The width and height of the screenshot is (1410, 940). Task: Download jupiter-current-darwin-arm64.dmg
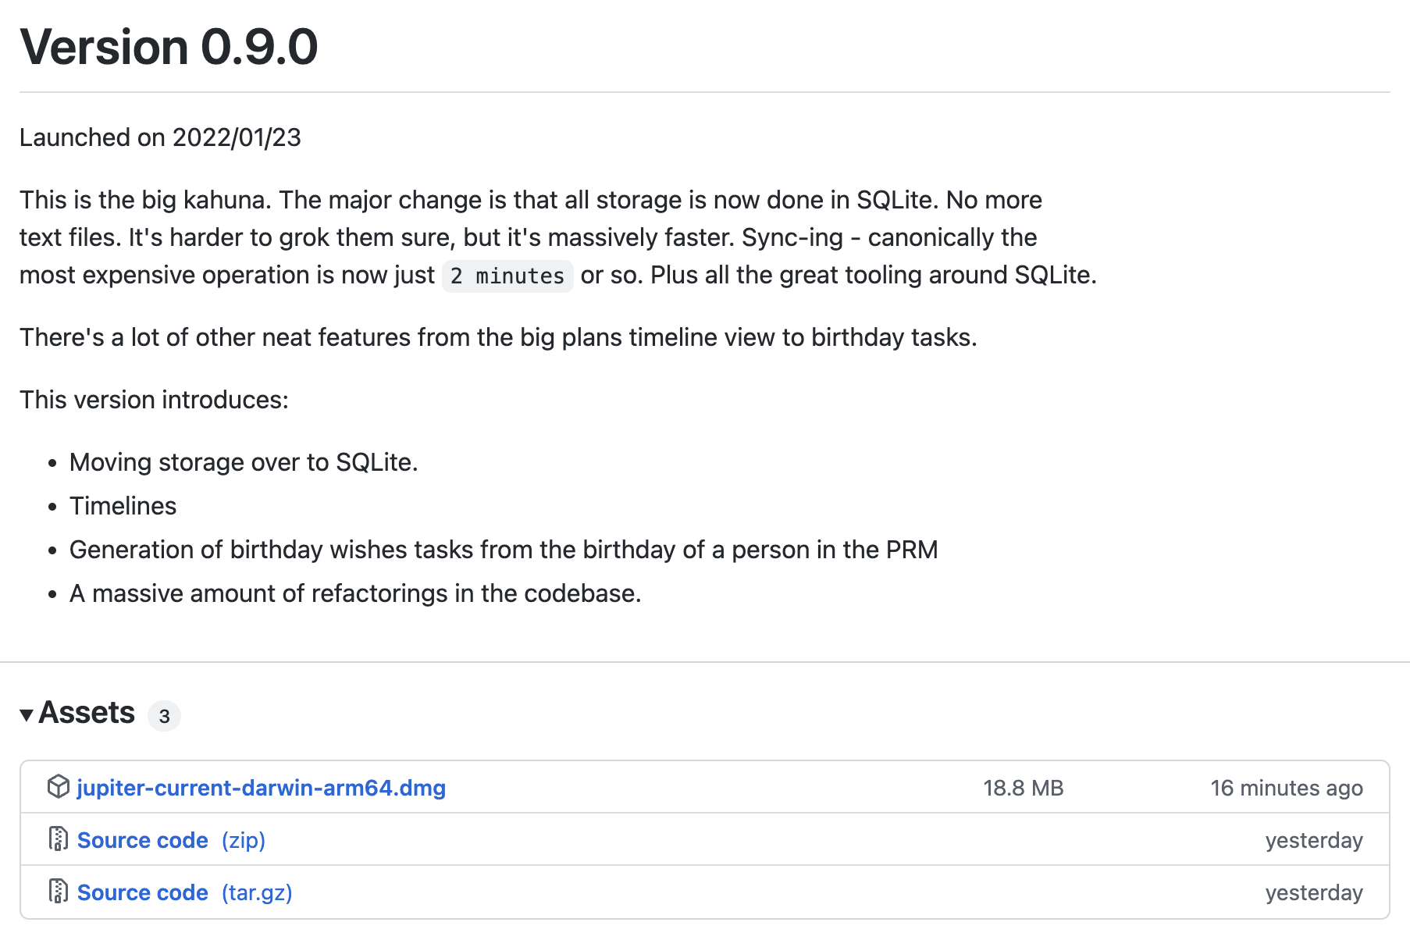261,788
